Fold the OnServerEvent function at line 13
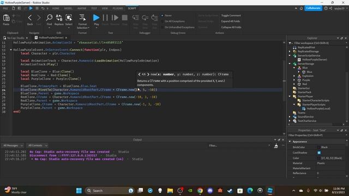 pyautogui.click(x=11, y=50)
